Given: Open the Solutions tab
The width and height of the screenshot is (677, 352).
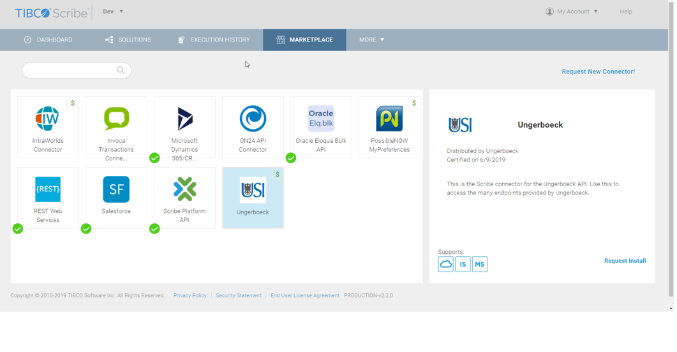Looking at the screenshot, I should click(128, 40).
